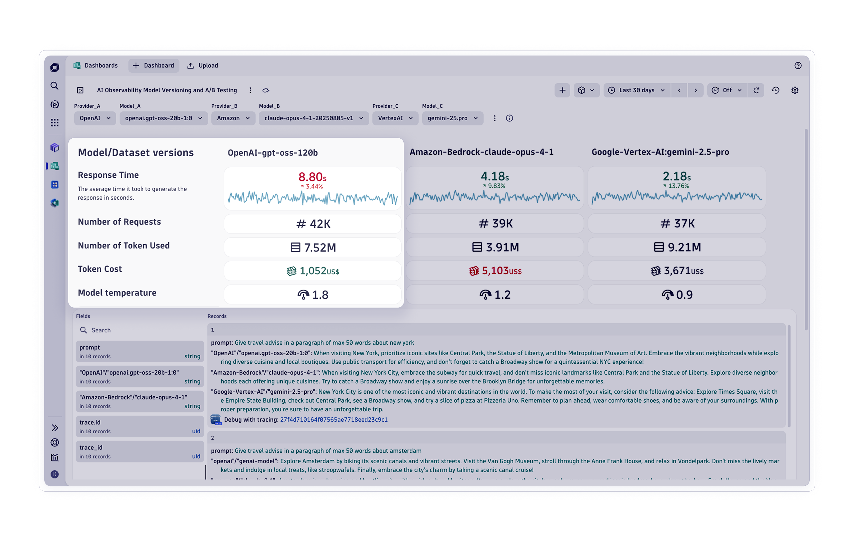Open trace link 27f4d710164f07565ae7718eed23c9c1
The height and width of the screenshot is (542, 854).
click(334, 420)
